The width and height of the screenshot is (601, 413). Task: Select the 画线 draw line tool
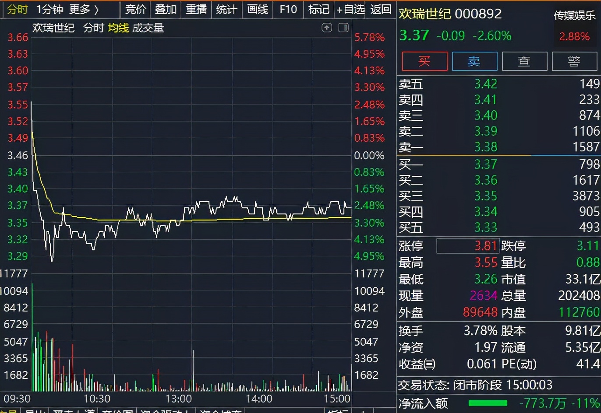(258, 9)
